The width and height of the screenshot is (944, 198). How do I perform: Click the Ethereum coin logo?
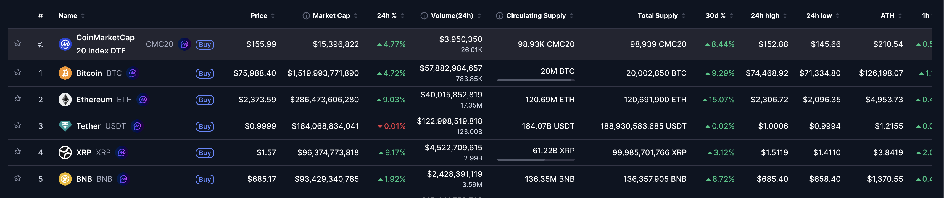[x=65, y=100]
